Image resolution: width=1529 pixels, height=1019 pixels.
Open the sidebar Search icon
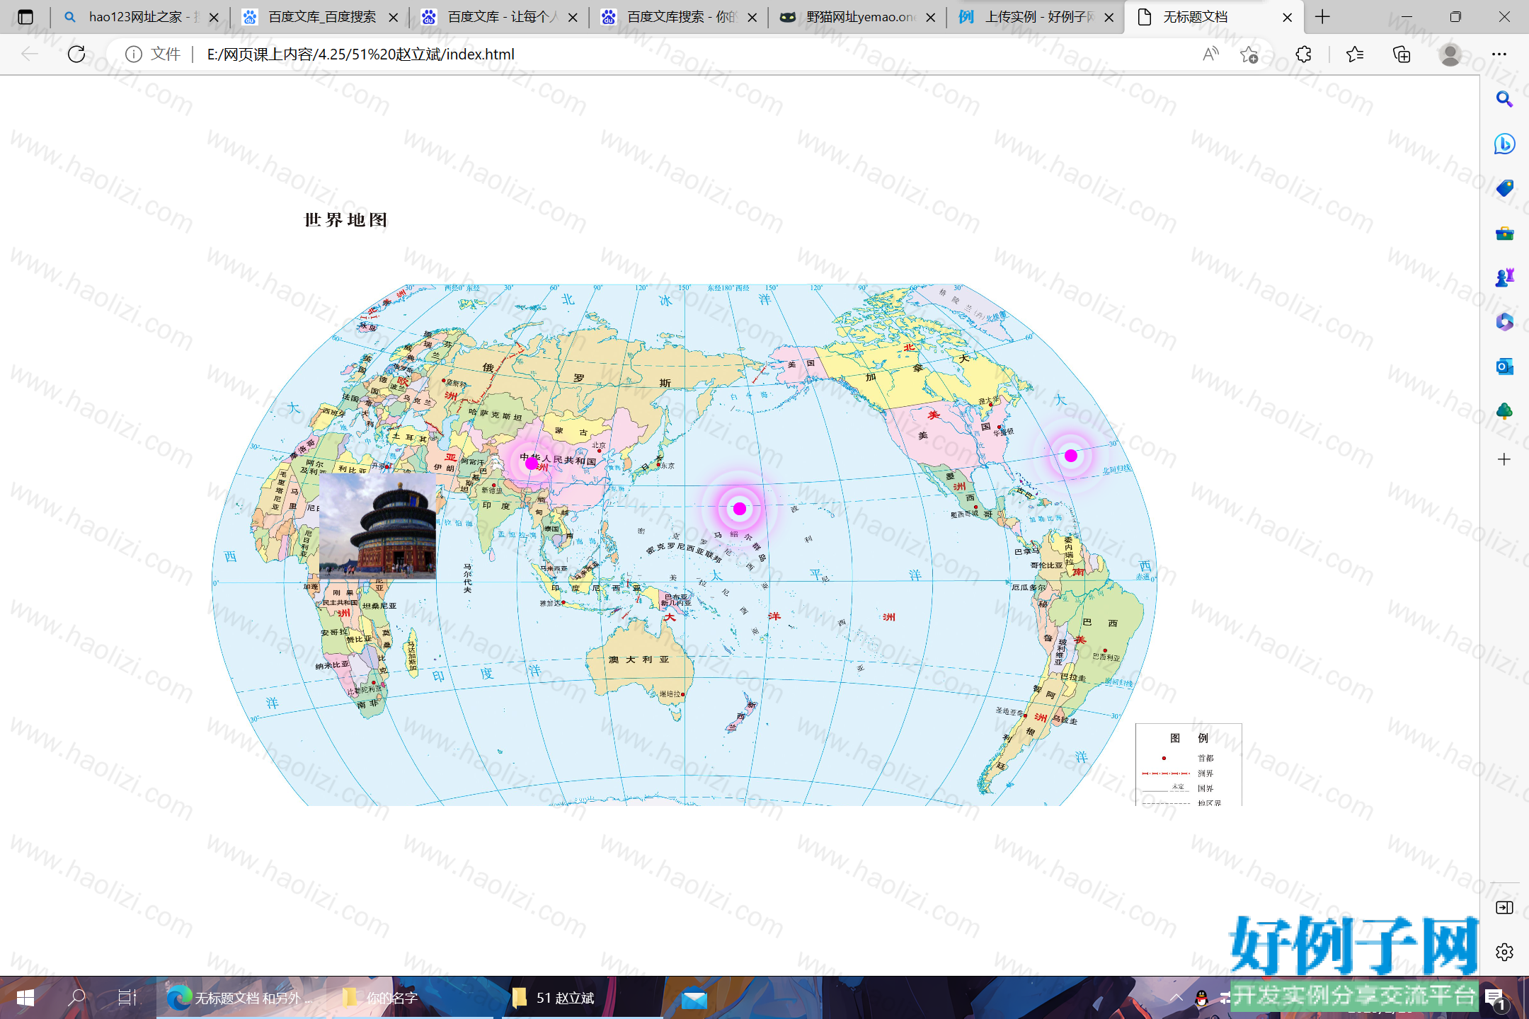(x=1504, y=99)
